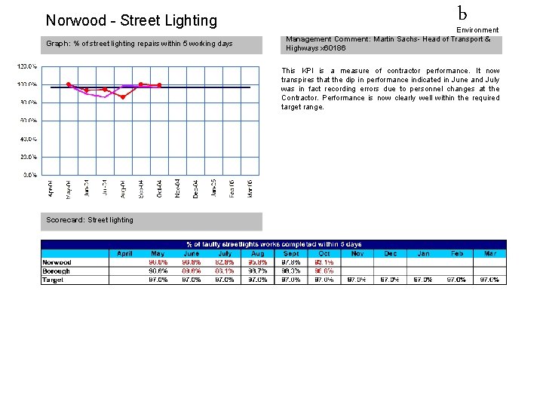This screenshot has height=407, width=543.
Task: Click the Borough value for June
Action: pyautogui.click(x=191, y=271)
